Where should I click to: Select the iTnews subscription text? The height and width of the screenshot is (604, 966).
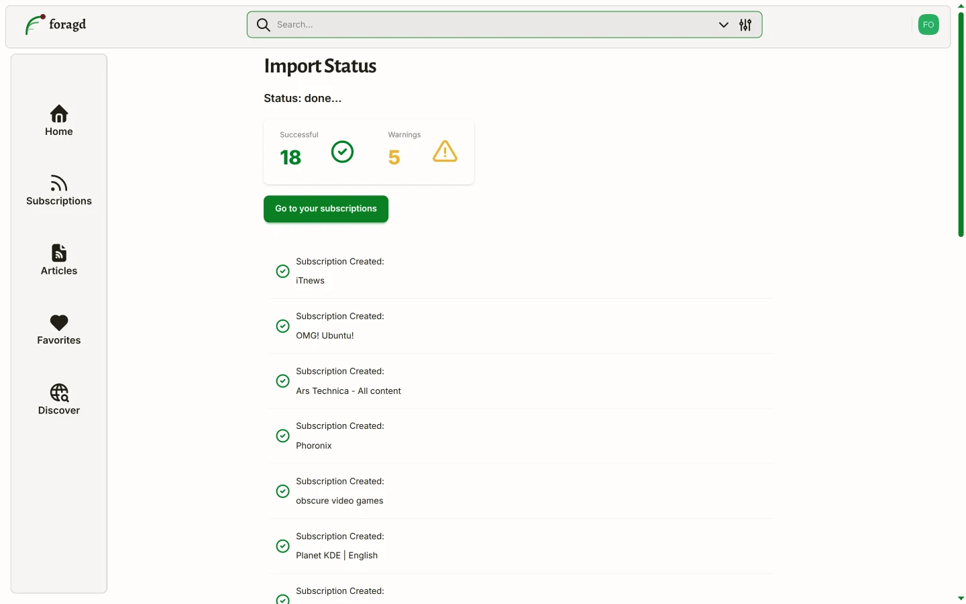[310, 281]
